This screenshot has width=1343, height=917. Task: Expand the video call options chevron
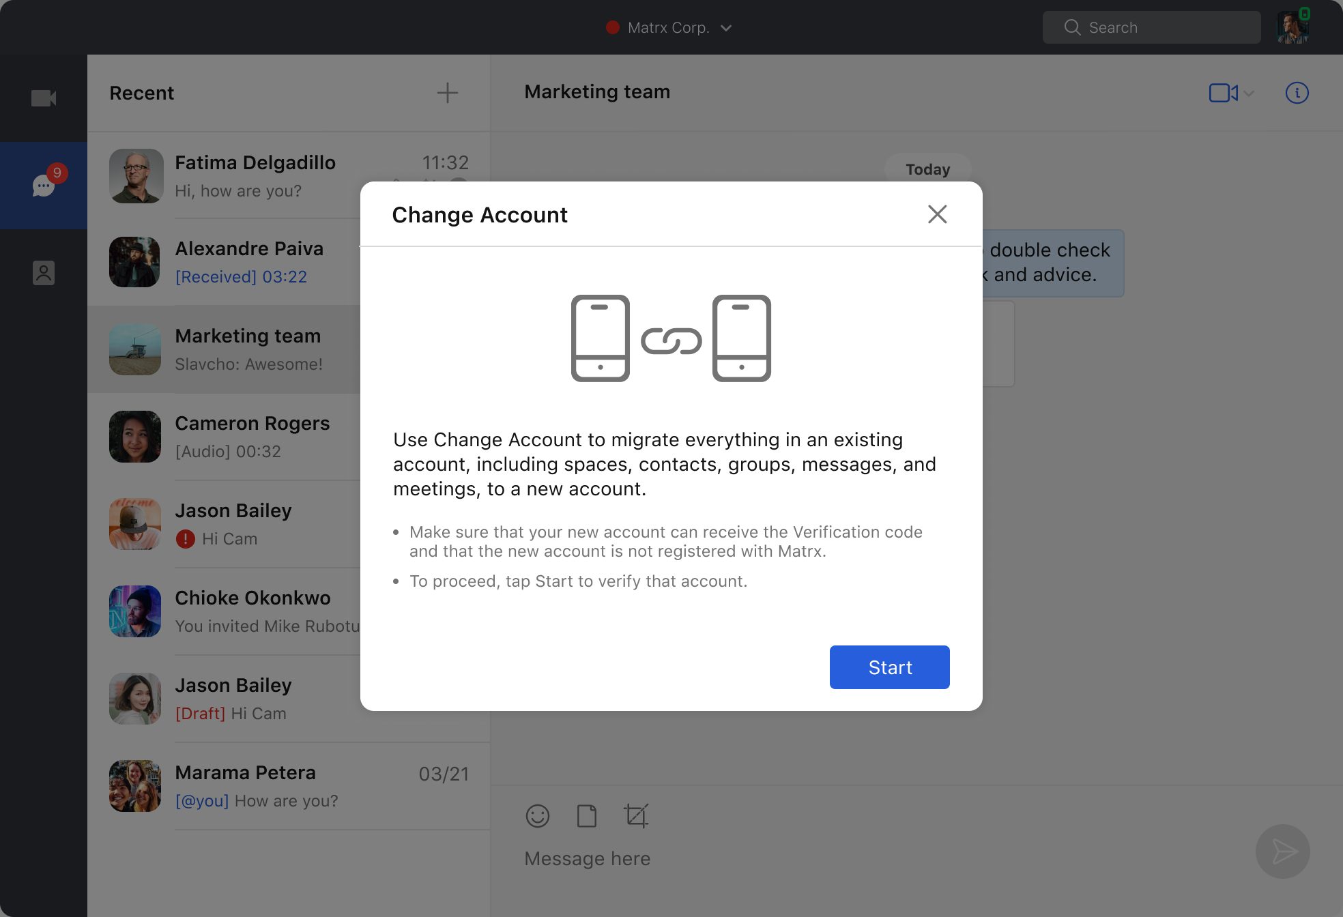point(1249,93)
